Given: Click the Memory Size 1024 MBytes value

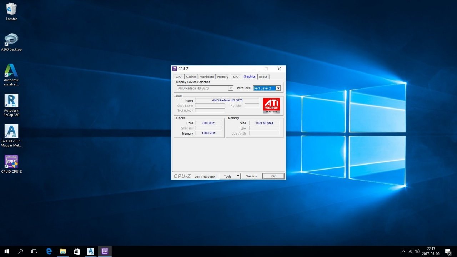Looking at the screenshot, I should pyautogui.click(x=264, y=123).
